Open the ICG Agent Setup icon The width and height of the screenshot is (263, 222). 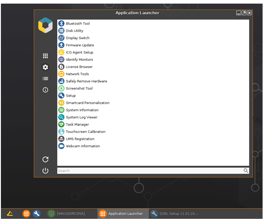point(61,52)
